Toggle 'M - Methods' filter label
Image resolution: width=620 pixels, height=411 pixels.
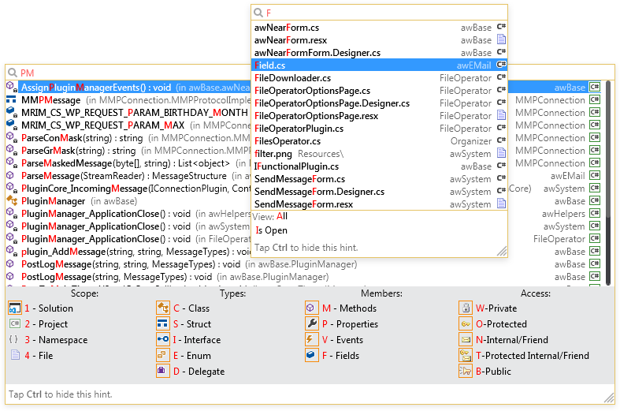coord(349,308)
